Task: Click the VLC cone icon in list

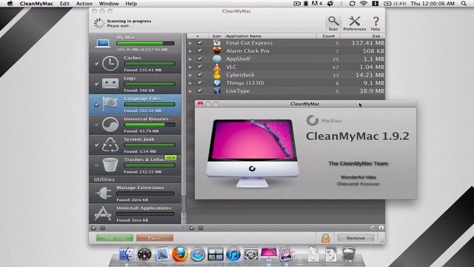Action: click(217, 67)
